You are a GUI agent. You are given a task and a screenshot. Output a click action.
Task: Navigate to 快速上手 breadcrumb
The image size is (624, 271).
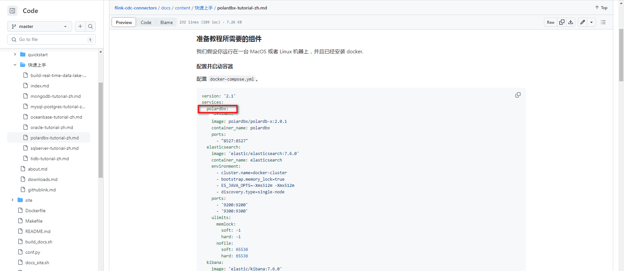(x=204, y=8)
